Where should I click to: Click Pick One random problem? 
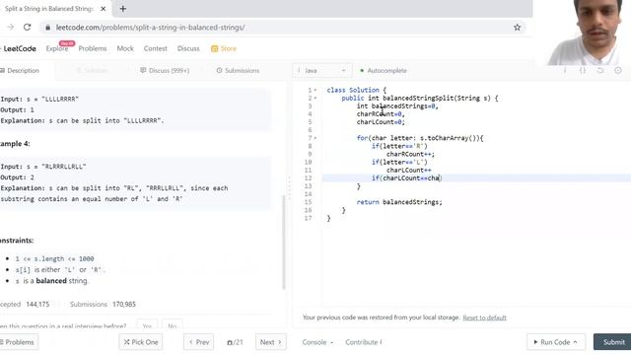coord(141,342)
